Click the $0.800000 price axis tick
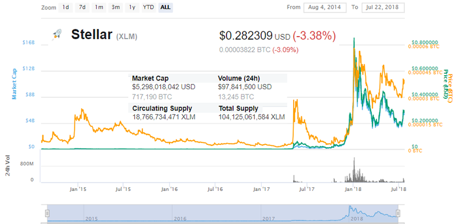The height and width of the screenshot is (224, 454). click(425, 42)
